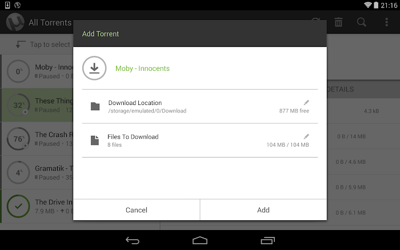
Task: Open the Download Location row
Action: point(200,107)
